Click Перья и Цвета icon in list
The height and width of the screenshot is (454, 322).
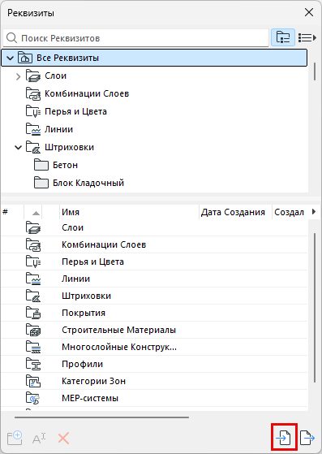pyautogui.click(x=33, y=262)
